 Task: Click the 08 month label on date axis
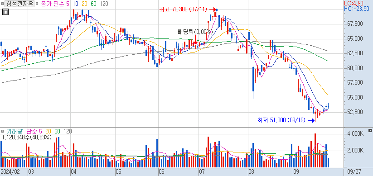251,172
